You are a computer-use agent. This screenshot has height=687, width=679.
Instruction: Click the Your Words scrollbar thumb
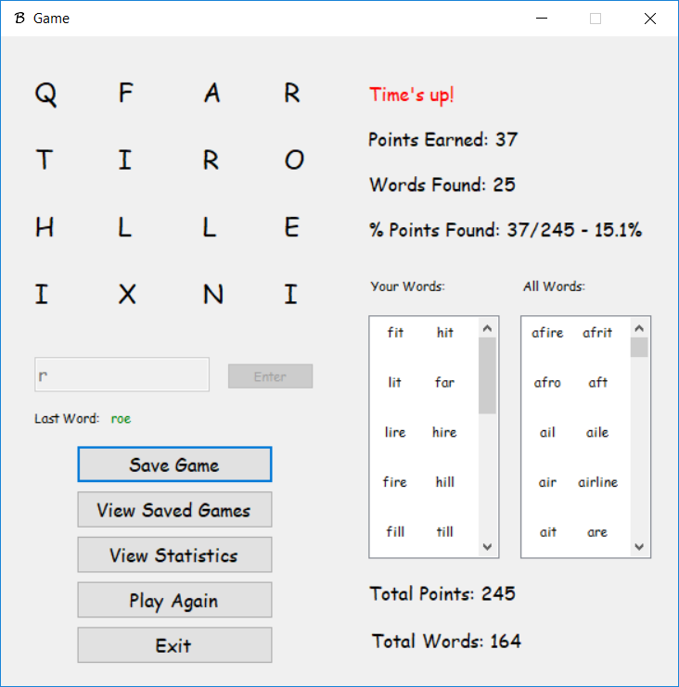coord(488,375)
